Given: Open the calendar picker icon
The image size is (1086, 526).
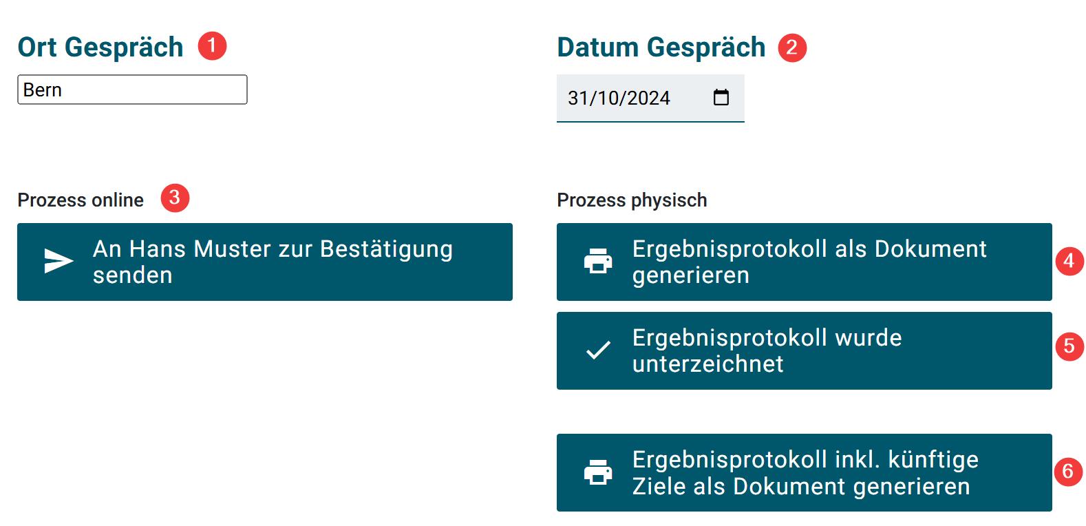Looking at the screenshot, I should (x=721, y=98).
